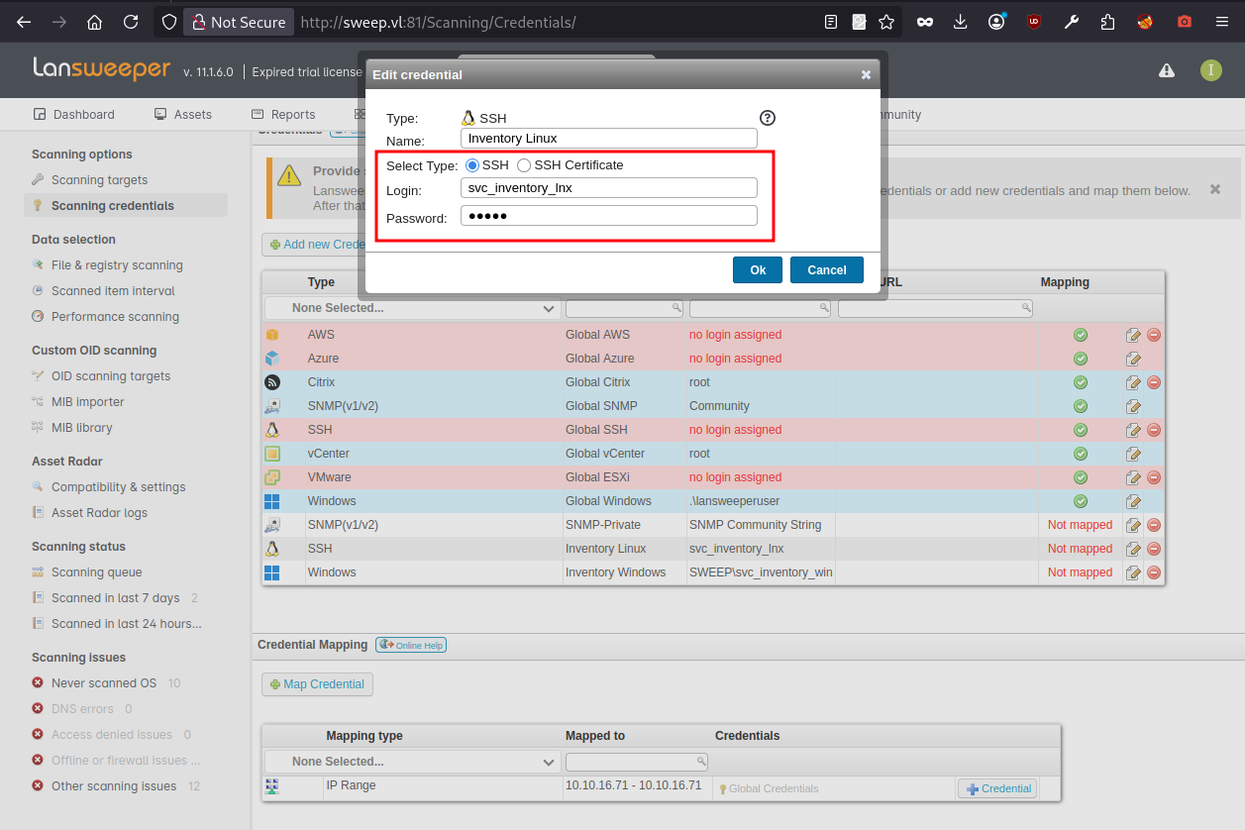Bookmark this page with the star icon
Viewport: 1245px width, 830px height.
tap(885, 22)
